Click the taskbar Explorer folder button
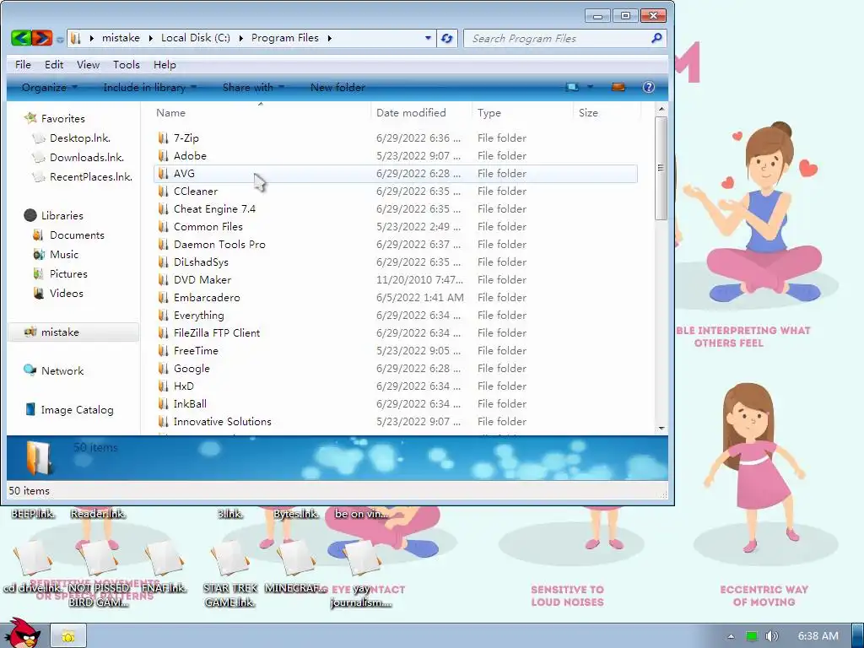This screenshot has width=864, height=648. point(68,636)
